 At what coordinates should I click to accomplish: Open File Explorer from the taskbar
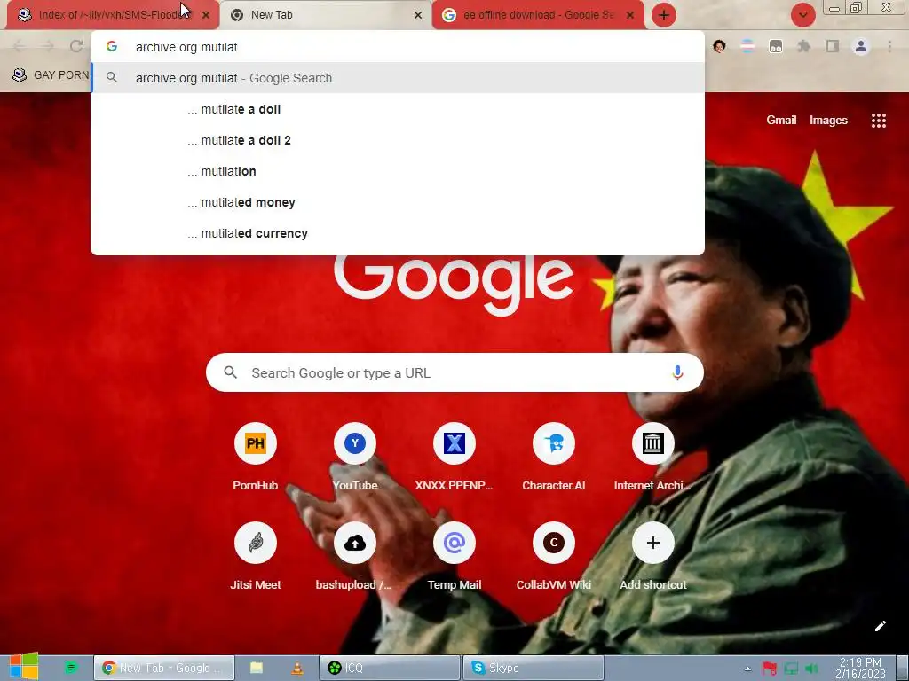pos(257,668)
